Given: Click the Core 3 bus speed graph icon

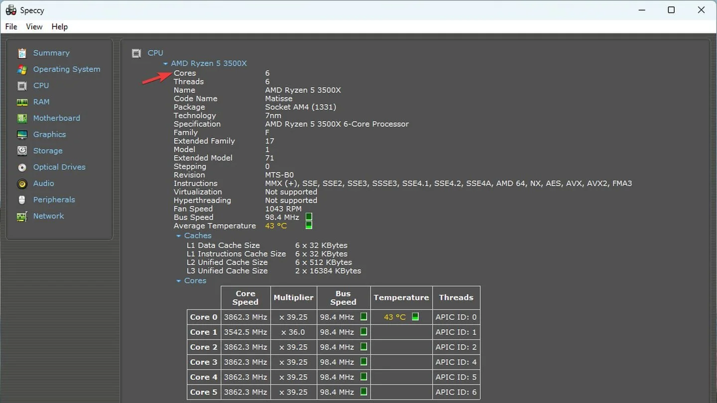Looking at the screenshot, I should pos(363,361).
